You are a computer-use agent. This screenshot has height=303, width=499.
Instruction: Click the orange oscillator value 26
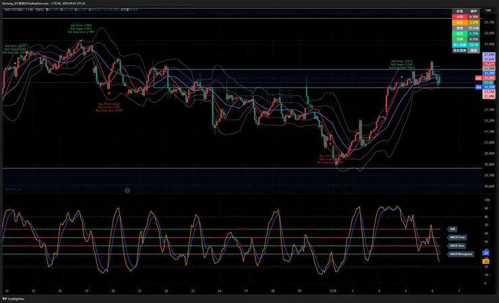[486, 261]
